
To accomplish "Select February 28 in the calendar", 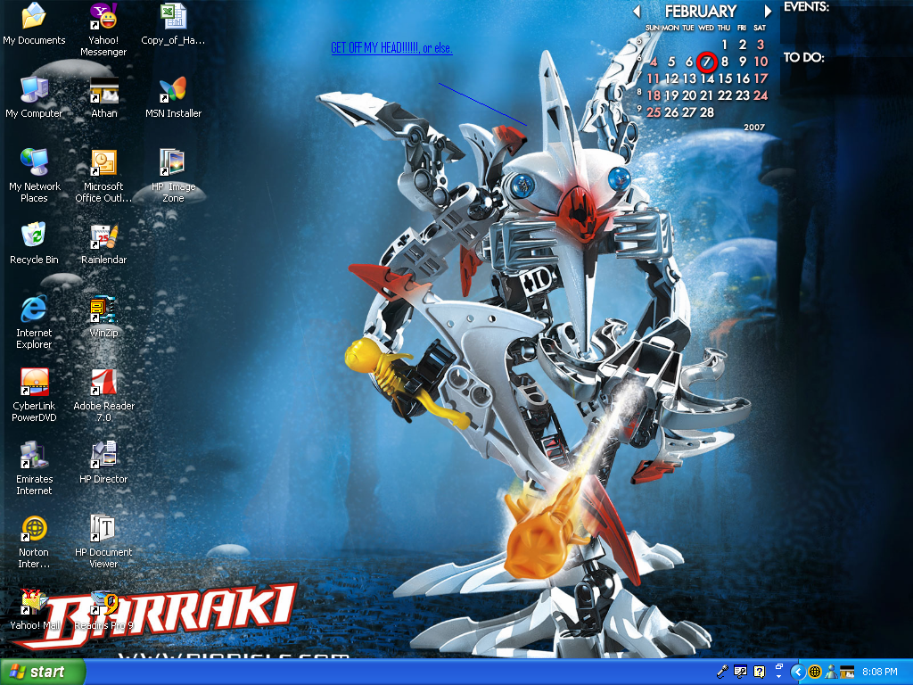I will [707, 111].
